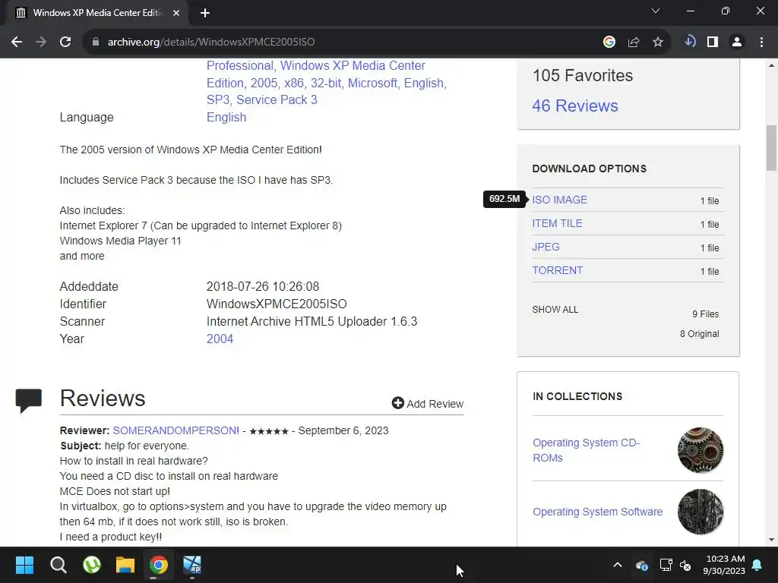This screenshot has height=583, width=778.
Task: Open the Microsoft topic link
Action: [372, 83]
